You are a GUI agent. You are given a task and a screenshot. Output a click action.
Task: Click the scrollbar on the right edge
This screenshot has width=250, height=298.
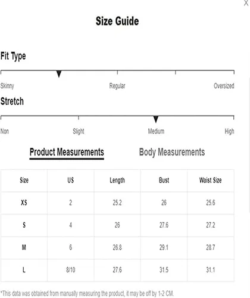click(249, 145)
